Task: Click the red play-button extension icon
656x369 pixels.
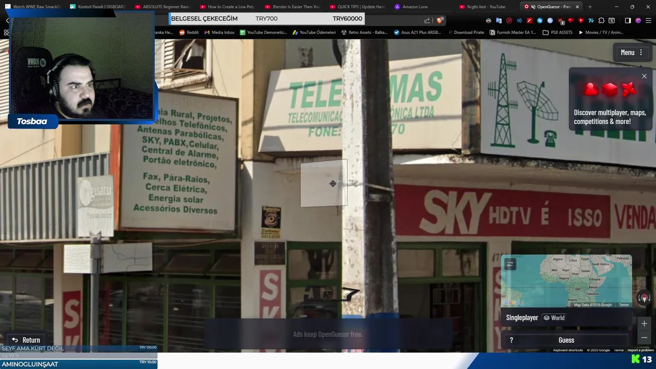Action: coord(581,20)
